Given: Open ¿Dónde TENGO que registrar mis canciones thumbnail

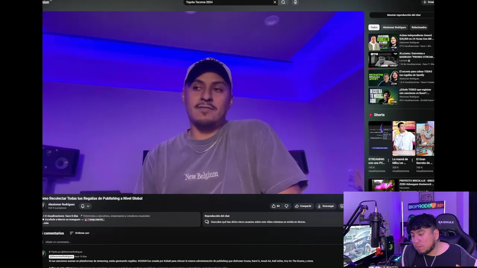Looking at the screenshot, I should [x=383, y=96].
